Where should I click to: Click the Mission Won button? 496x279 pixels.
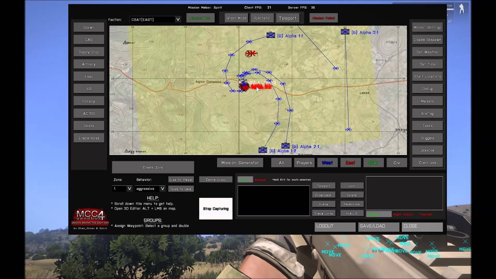[200, 18]
